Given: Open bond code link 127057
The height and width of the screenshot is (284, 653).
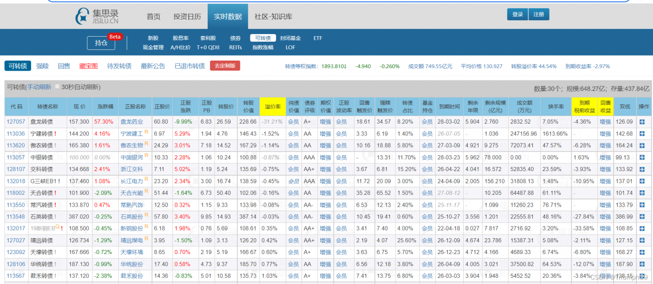Looking at the screenshot, I should tap(16, 122).
